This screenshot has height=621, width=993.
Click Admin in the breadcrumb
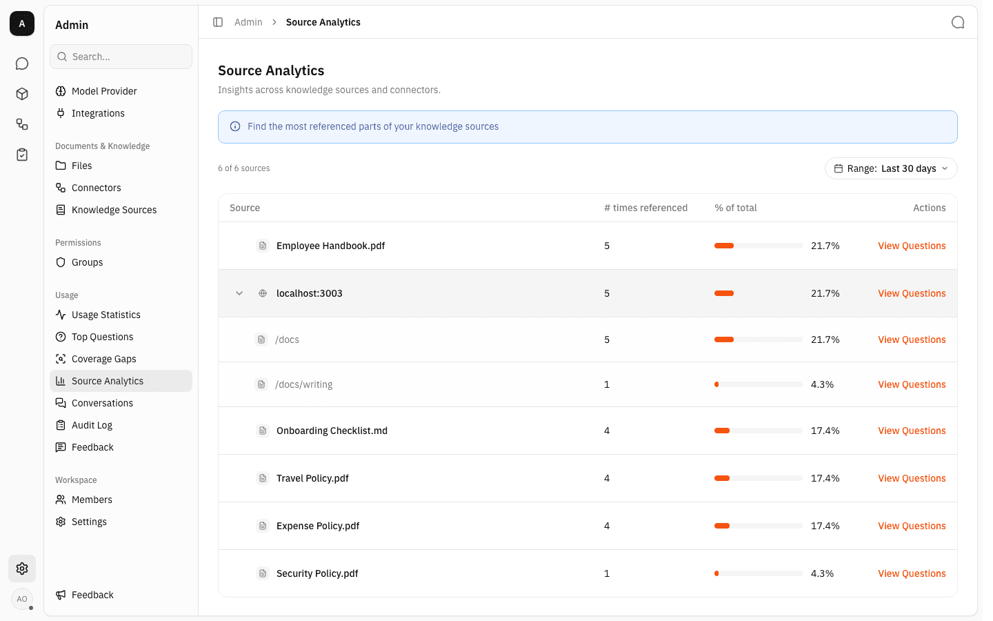(248, 22)
